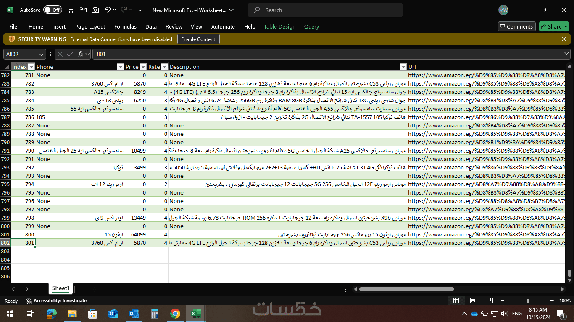Open the File menu
This screenshot has width=574, height=322.
point(13,26)
